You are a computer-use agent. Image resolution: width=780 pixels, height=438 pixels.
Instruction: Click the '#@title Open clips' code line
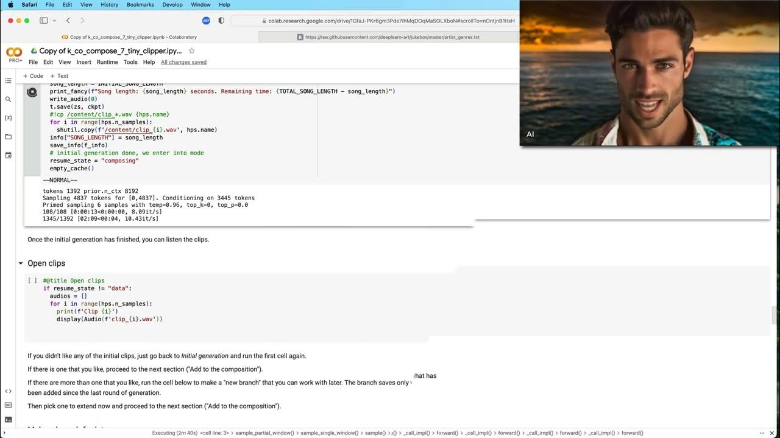point(74,281)
